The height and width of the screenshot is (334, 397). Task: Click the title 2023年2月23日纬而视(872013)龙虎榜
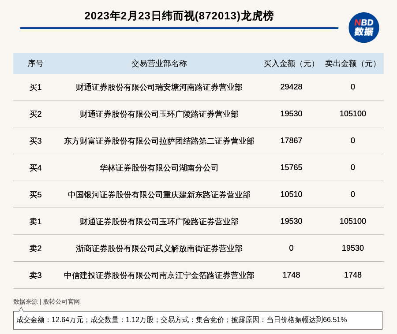[179, 16]
